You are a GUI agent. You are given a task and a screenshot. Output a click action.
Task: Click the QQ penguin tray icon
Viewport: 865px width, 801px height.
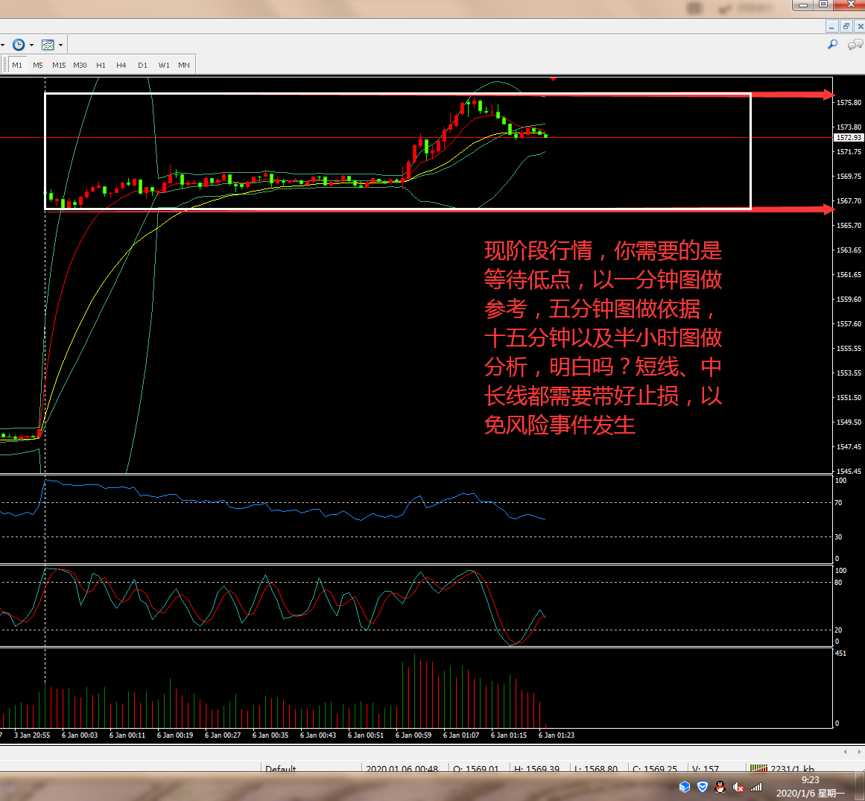pos(720,787)
